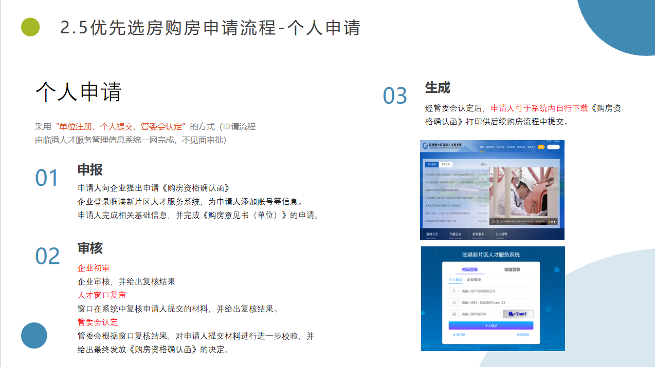Click the first carousel dot on the news photo
This screenshot has width=655, height=367.
550,222
